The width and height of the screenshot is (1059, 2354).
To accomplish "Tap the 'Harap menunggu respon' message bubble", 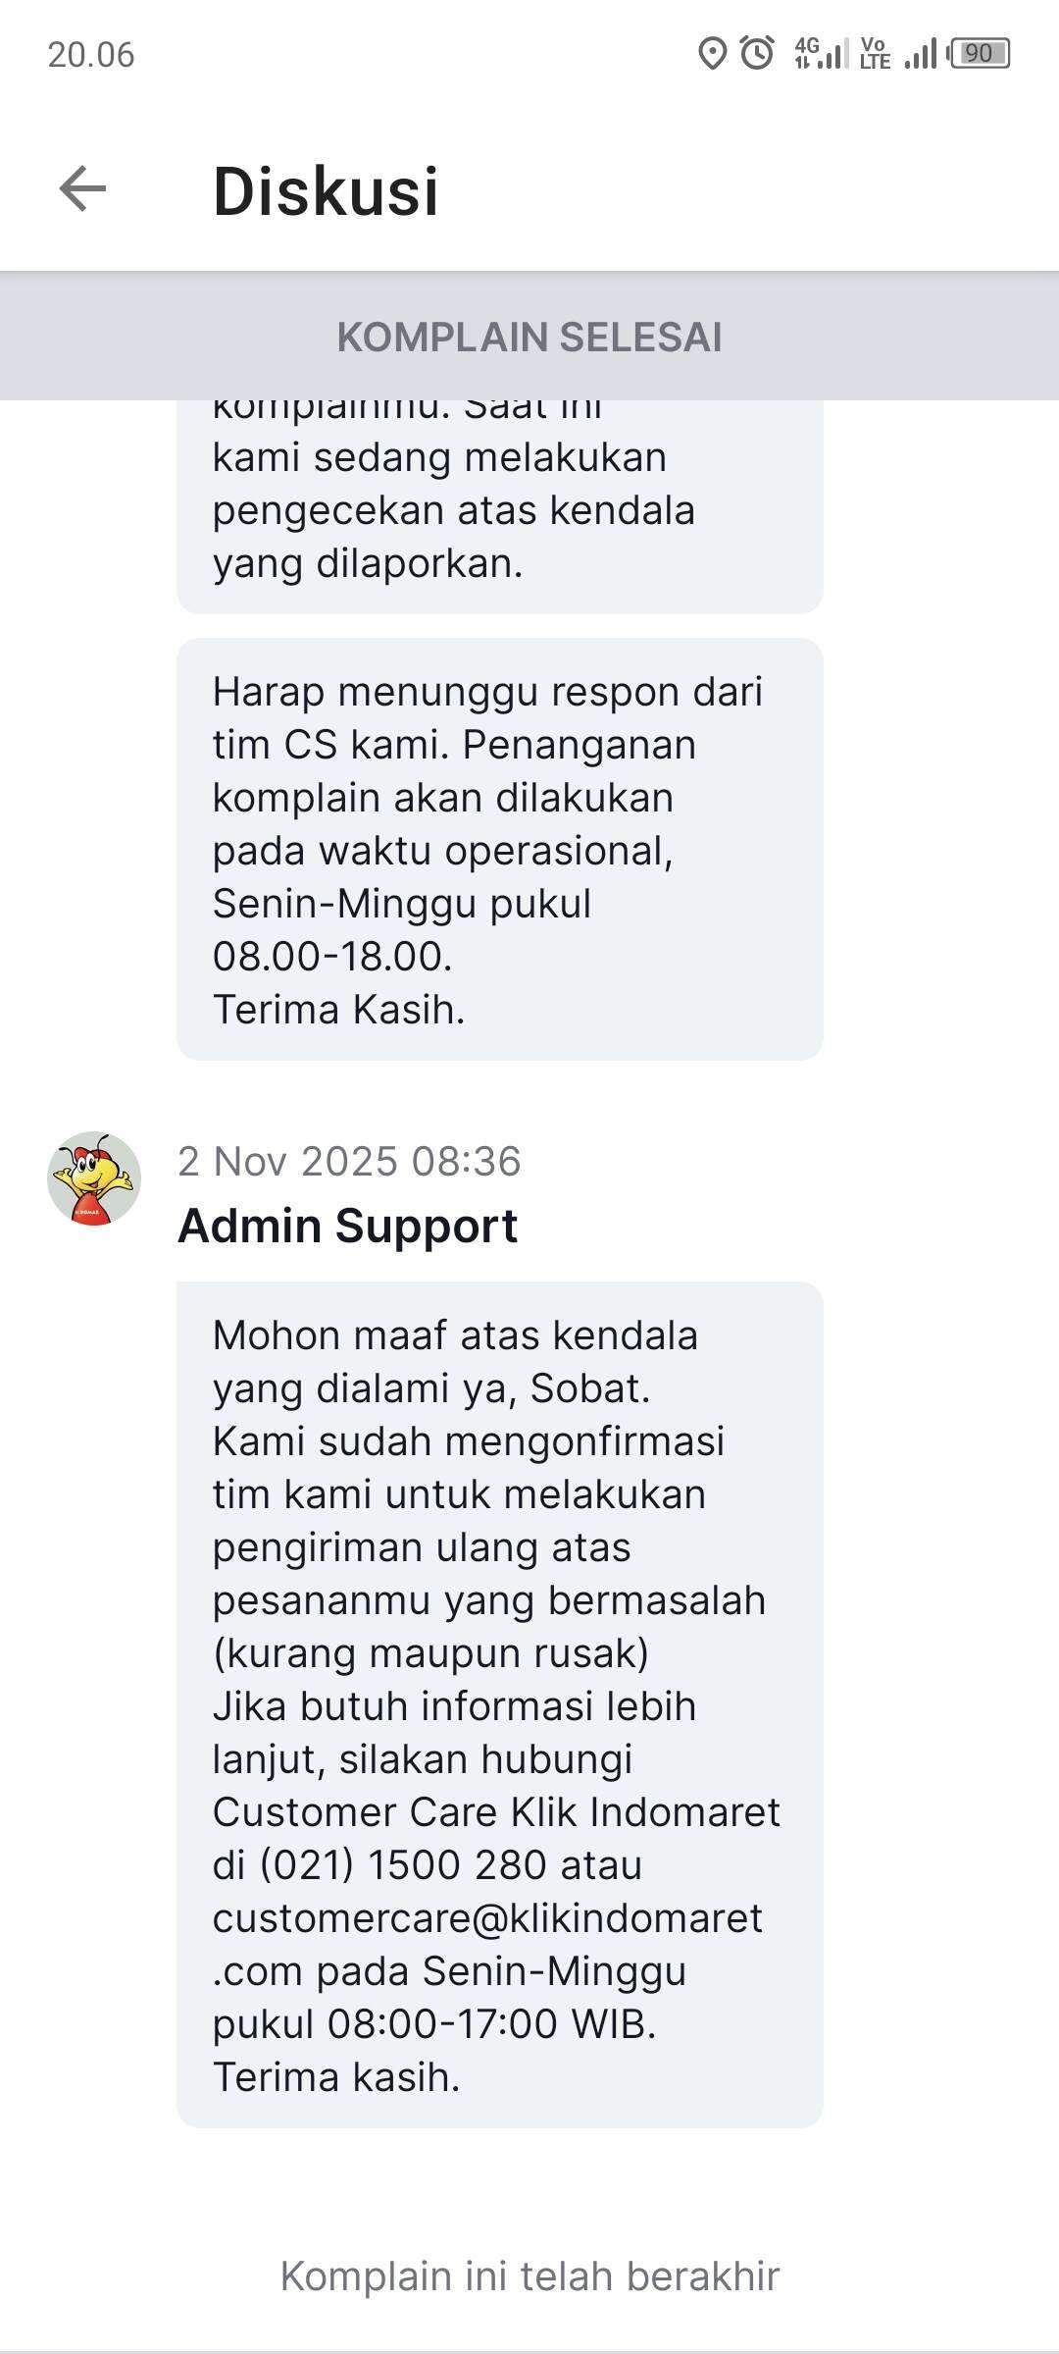I will point(500,849).
